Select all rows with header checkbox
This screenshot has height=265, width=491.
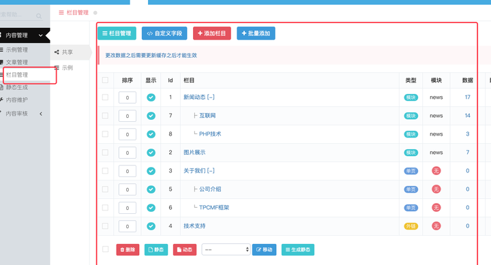pos(105,80)
